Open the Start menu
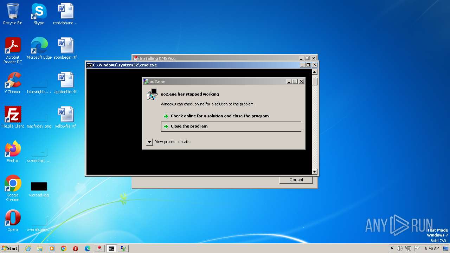This screenshot has height=253, width=450. click(x=9, y=248)
